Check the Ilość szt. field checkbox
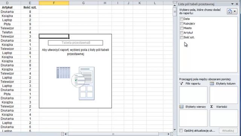The height and width of the screenshot is (136, 241). coord(182,37)
